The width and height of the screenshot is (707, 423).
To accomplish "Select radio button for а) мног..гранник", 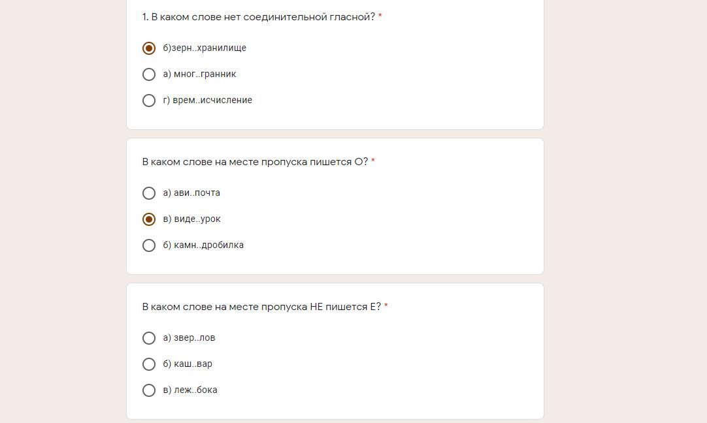I will 149,74.
